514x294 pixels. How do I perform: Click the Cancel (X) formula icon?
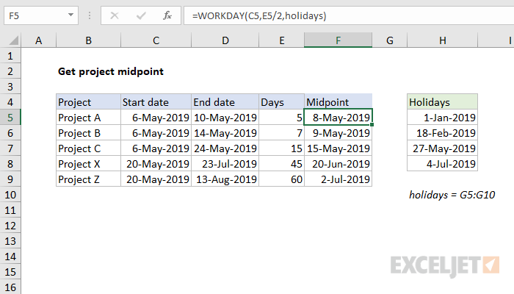pyautogui.click(x=115, y=15)
